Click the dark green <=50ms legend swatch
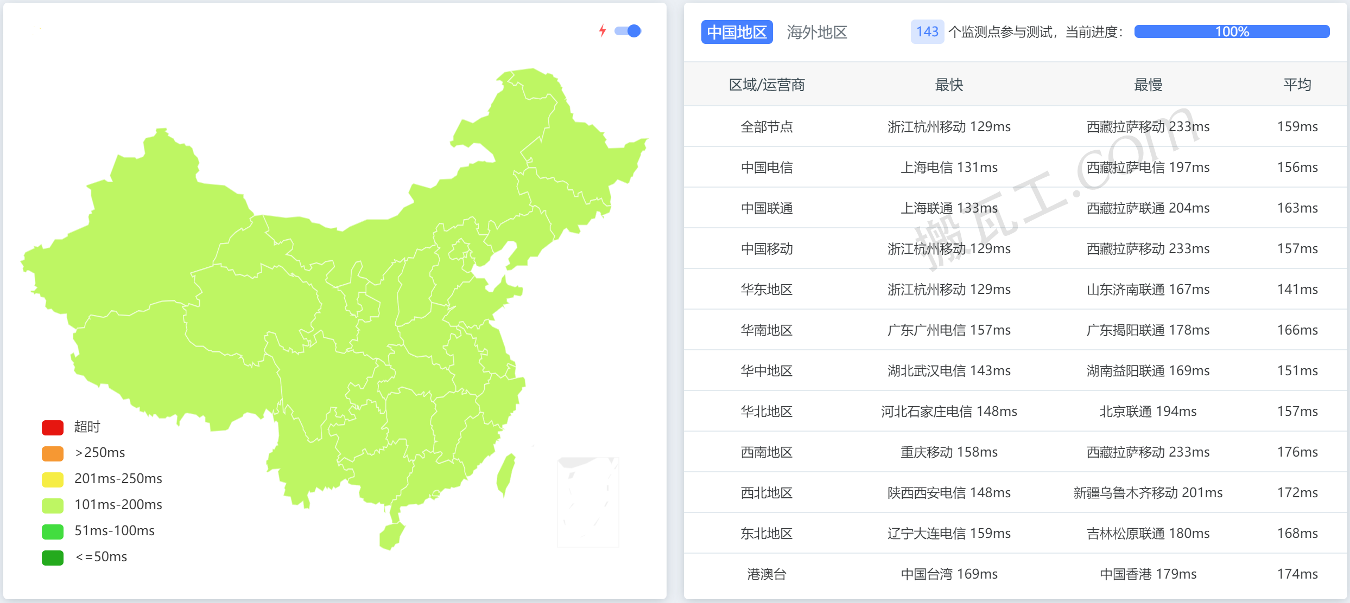1350x603 pixels. [53, 557]
